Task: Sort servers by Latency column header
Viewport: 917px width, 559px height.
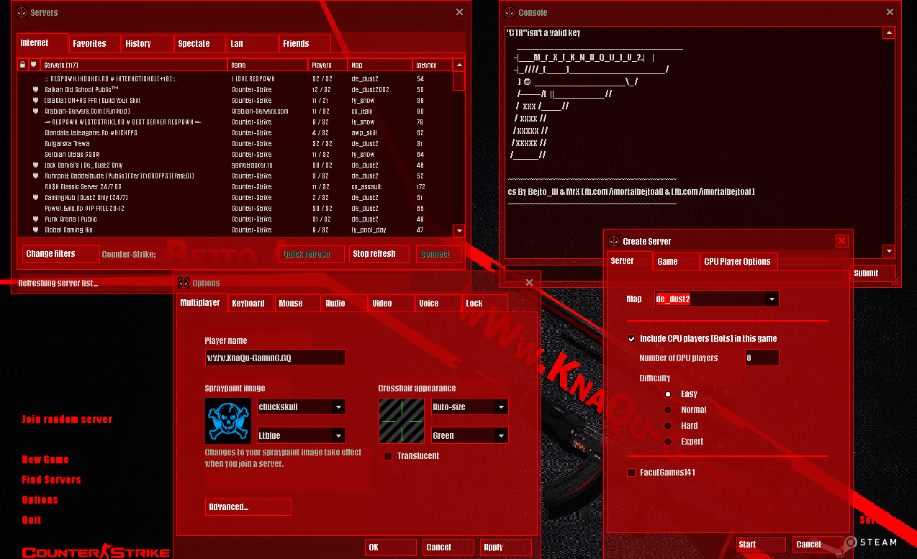Action: (x=432, y=65)
